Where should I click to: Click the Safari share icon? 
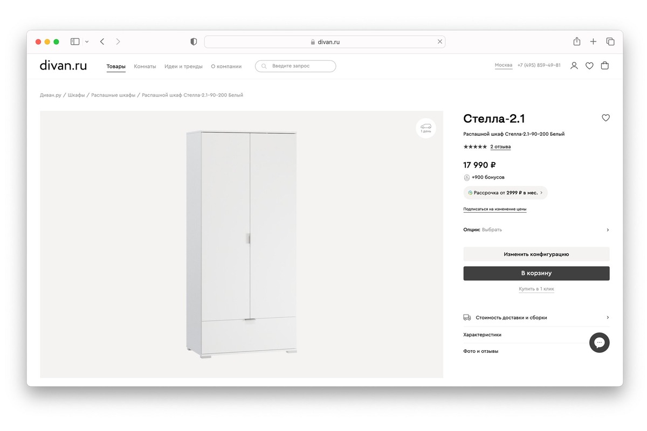(x=577, y=41)
